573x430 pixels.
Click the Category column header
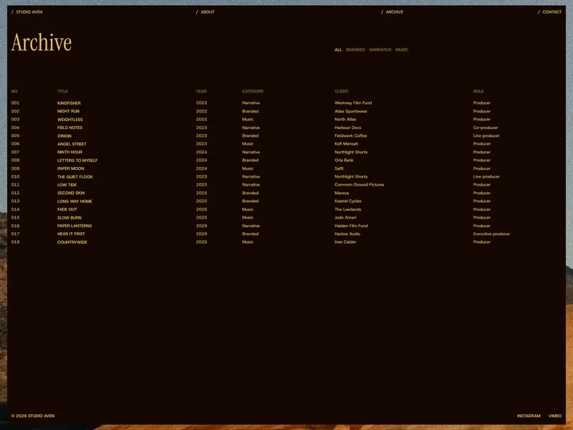pyautogui.click(x=253, y=92)
